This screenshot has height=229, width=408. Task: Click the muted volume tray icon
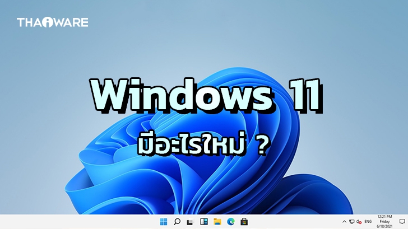pyautogui.click(x=359, y=222)
